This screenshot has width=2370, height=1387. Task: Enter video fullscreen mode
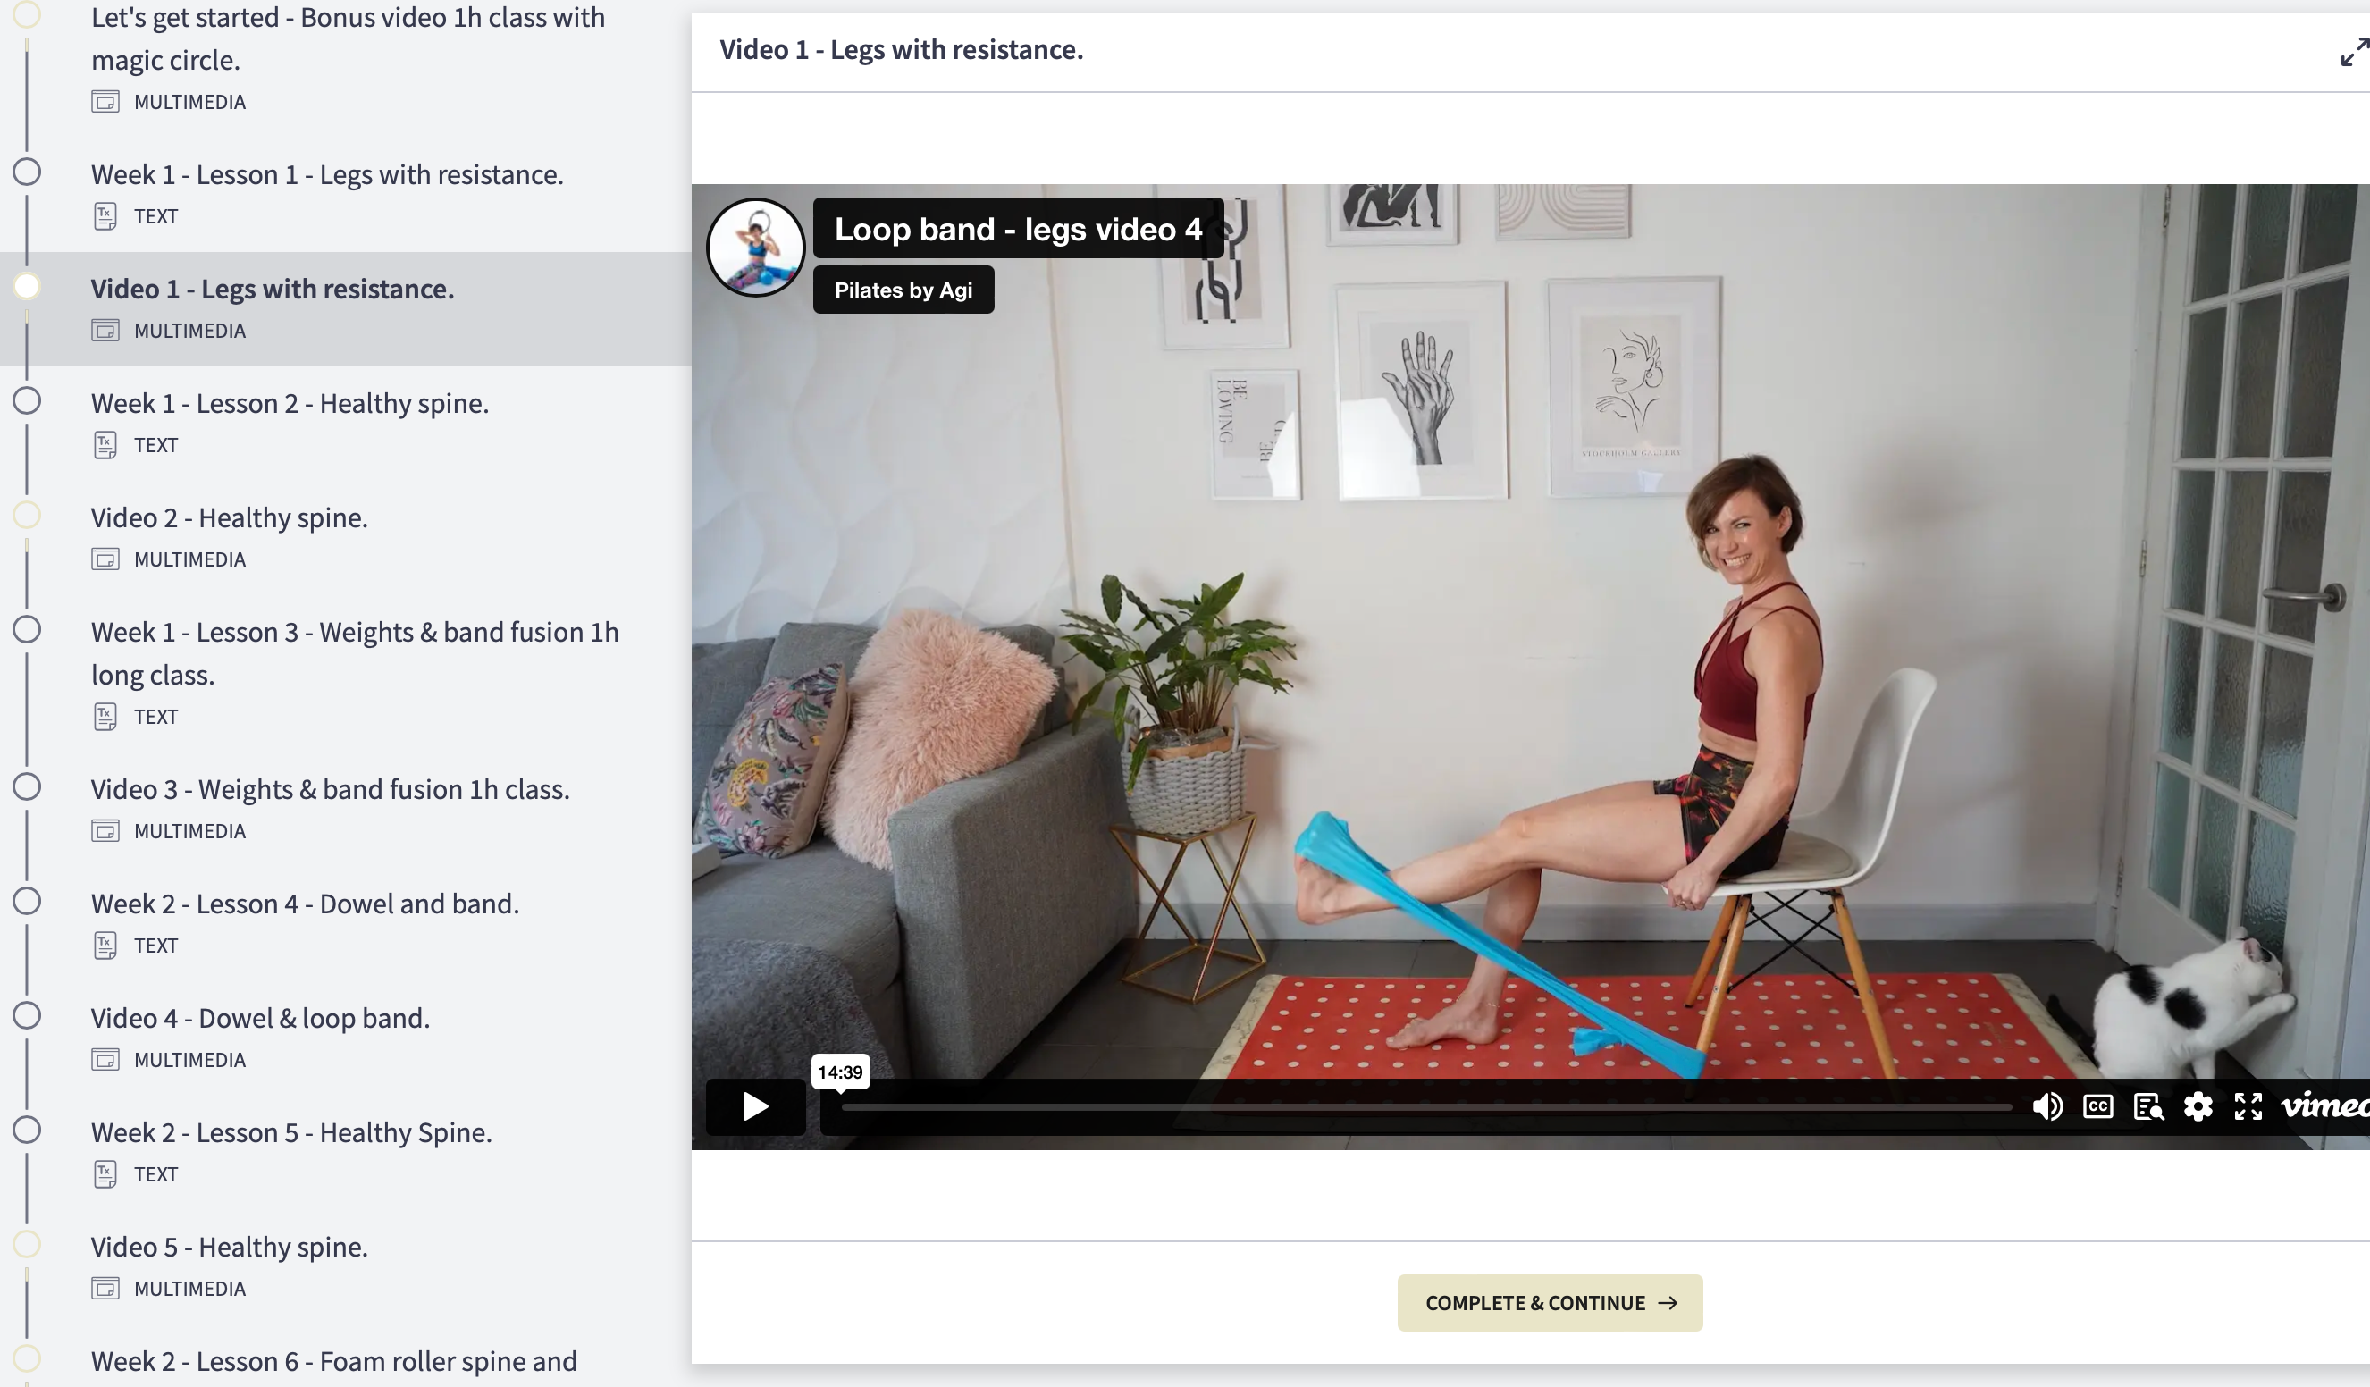coord(2248,1106)
